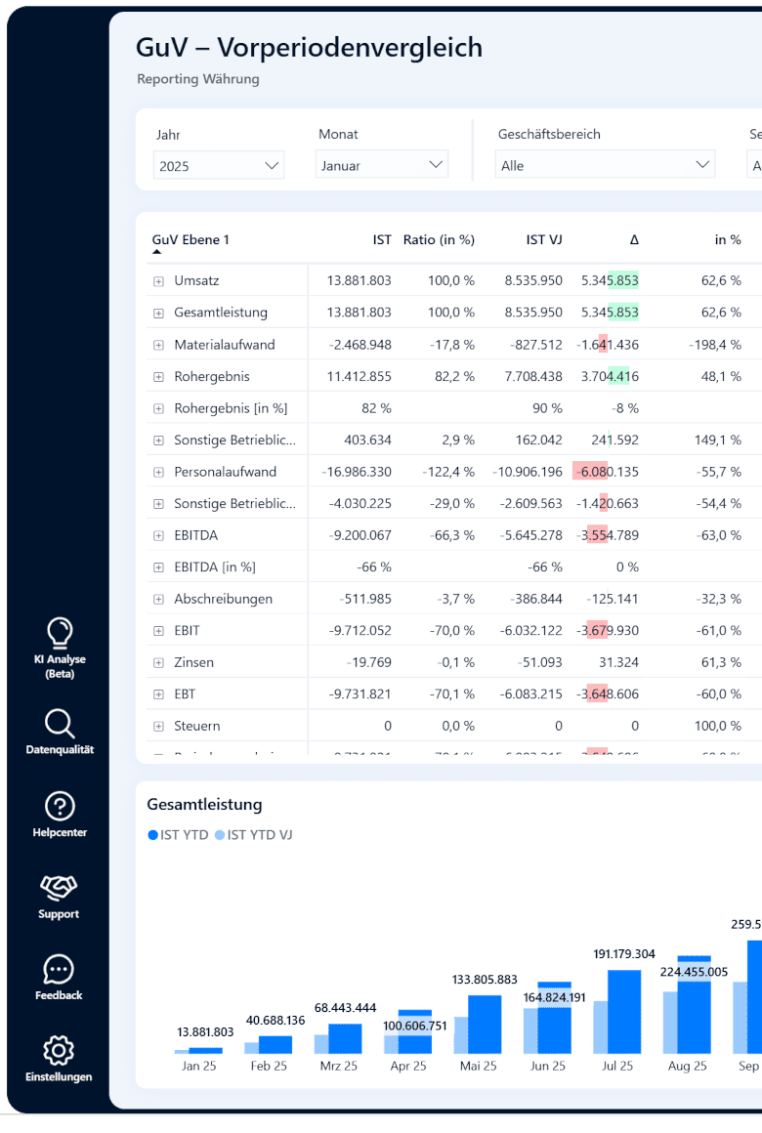Expand the Rohergebnis row
The image size is (762, 1133).
(158, 376)
